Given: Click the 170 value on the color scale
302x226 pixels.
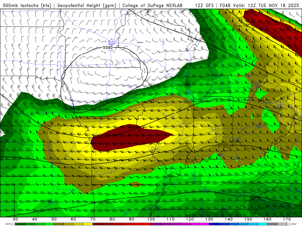Looking at the screenshot, I should click(287, 219).
